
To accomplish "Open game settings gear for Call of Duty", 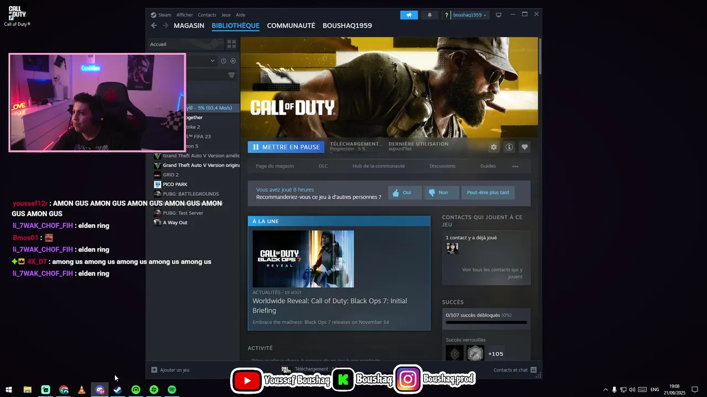I will 494,147.
